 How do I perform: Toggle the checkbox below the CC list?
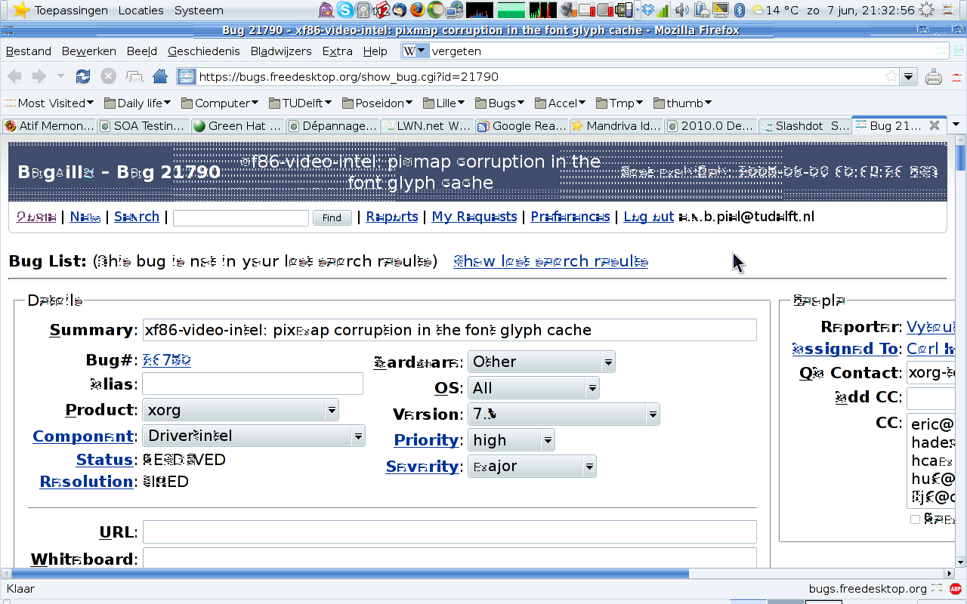(915, 519)
